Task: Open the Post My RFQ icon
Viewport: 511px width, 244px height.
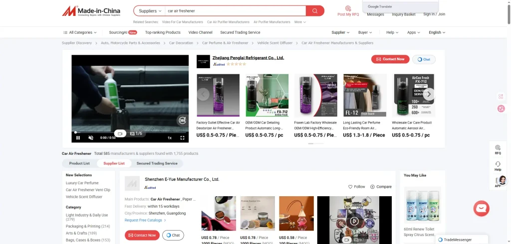Action: (348, 9)
